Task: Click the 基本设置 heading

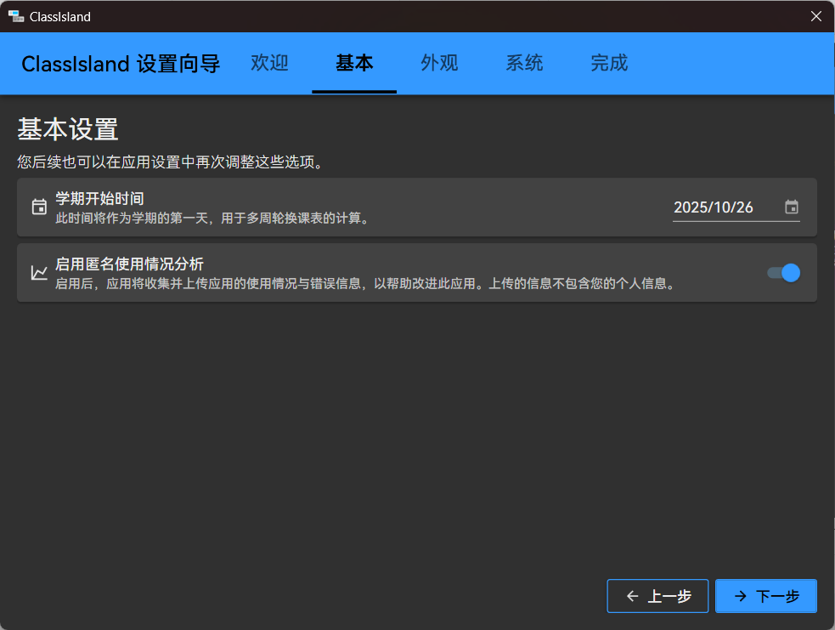Action: (x=68, y=129)
